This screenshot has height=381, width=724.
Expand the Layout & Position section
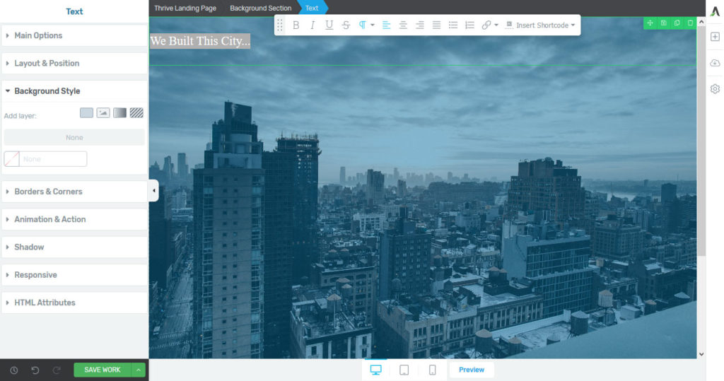point(74,64)
